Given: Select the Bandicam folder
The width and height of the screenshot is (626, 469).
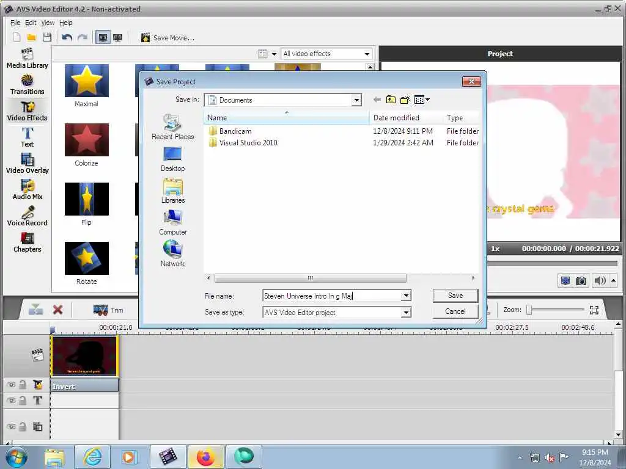Looking at the screenshot, I should 230,131.
